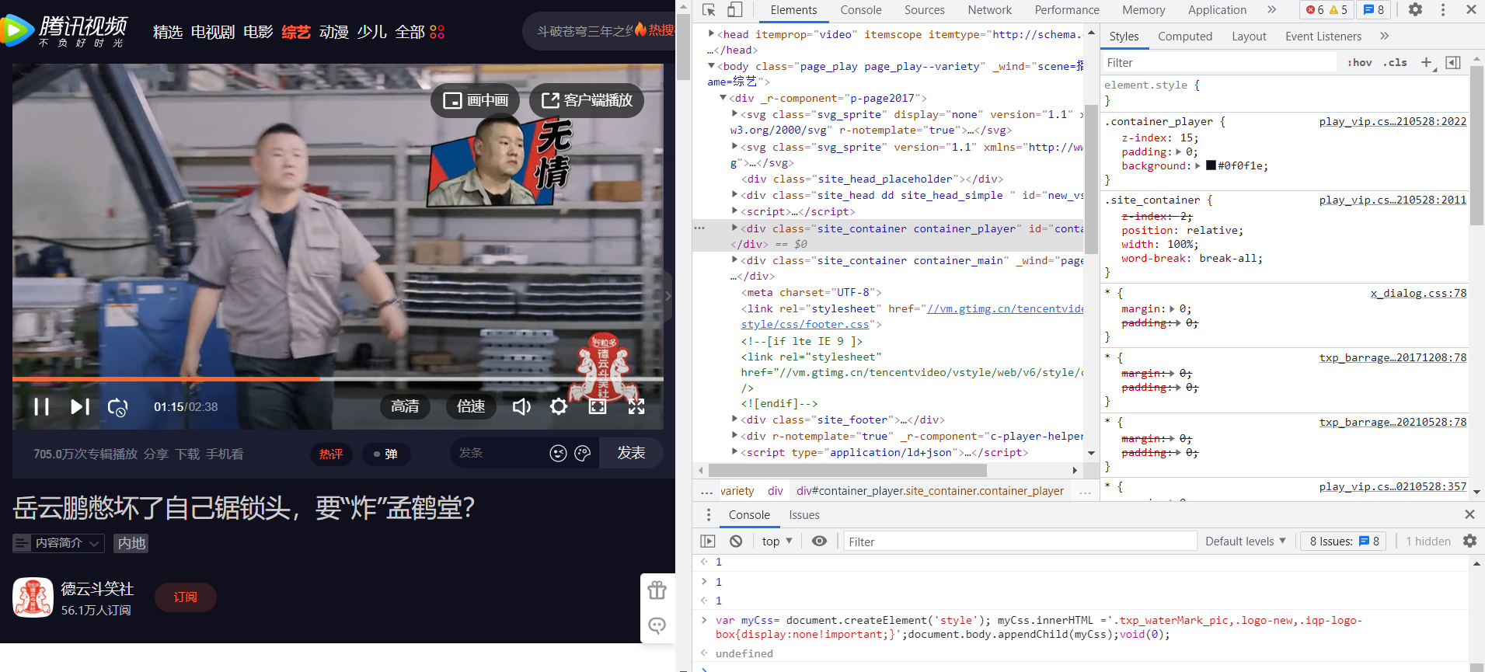Viewport: 1485px width, 672px height.
Task: Click the gift box icon
Action: [657, 590]
